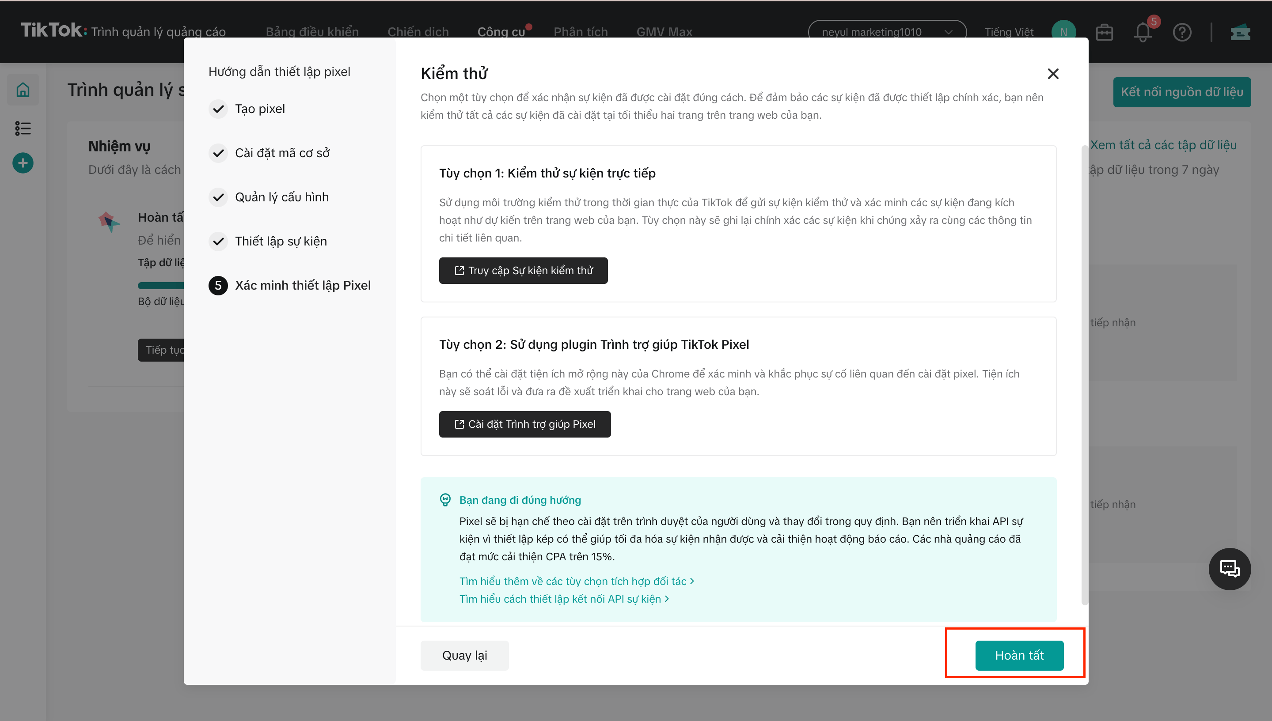Open the Bảng điều khiển tab

click(x=312, y=32)
